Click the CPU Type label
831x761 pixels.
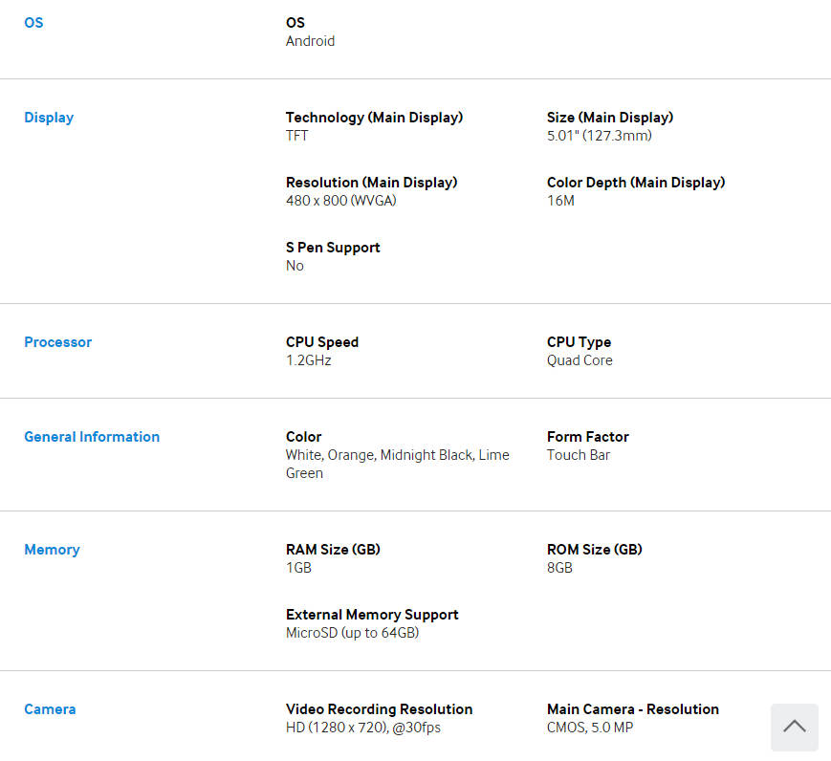click(x=579, y=342)
